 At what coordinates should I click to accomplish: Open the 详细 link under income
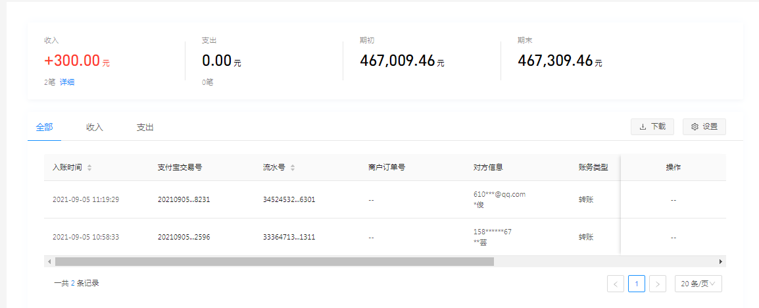pos(67,82)
